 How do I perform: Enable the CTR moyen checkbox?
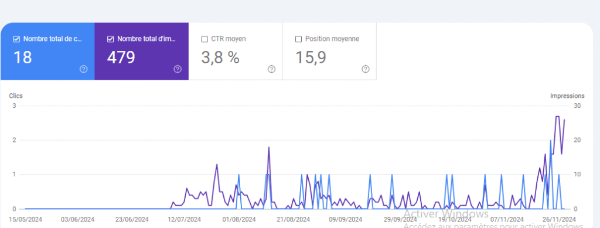click(204, 39)
